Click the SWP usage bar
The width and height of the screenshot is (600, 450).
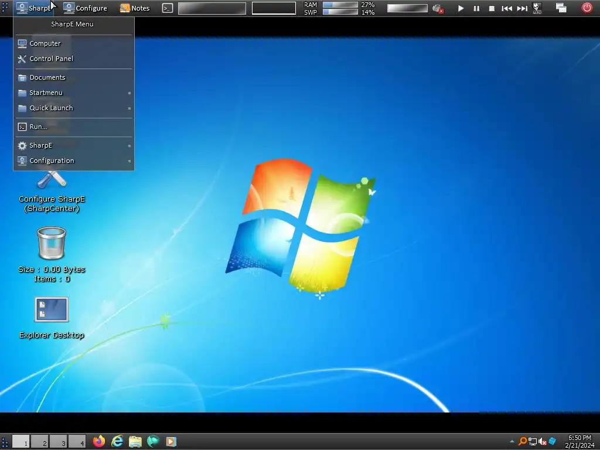pyautogui.click(x=340, y=12)
